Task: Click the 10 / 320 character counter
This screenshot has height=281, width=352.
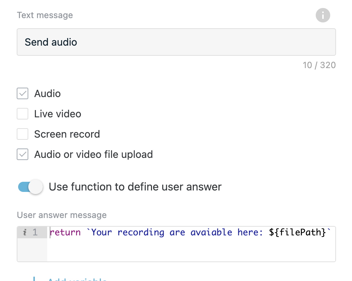Action: pos(319,65)
